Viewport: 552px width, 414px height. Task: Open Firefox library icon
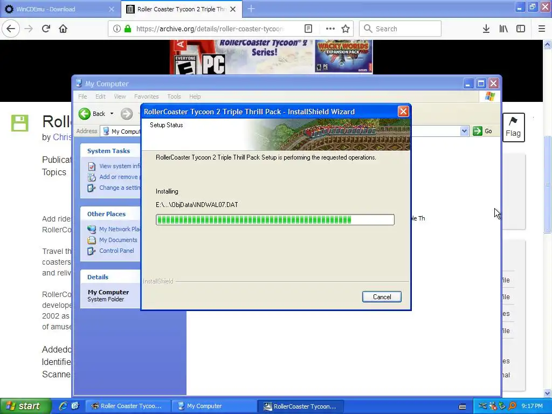click(503, 29)
